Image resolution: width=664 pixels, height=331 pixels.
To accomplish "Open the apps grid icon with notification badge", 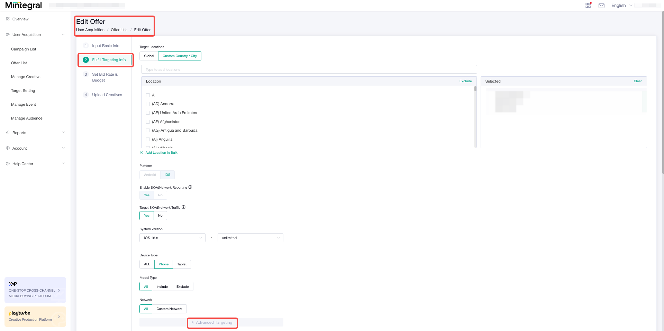I will (x=588, y=5).
